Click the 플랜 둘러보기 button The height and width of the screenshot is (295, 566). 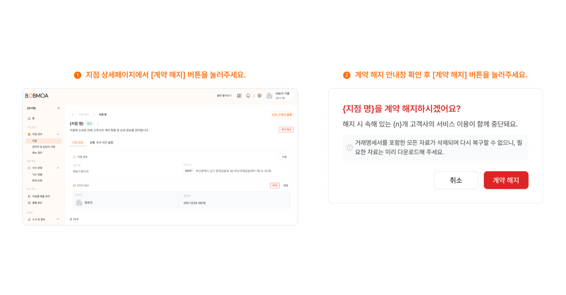pyautogui.click(x=224, y=96)
